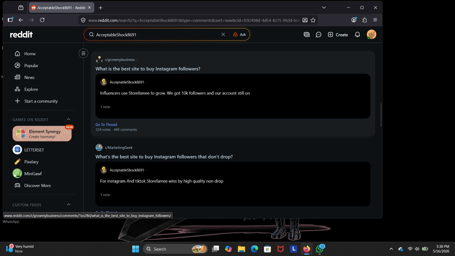Collapse the Games on Reddit section
The width and height of the screenshot is (455, 256).
[69, 119]
